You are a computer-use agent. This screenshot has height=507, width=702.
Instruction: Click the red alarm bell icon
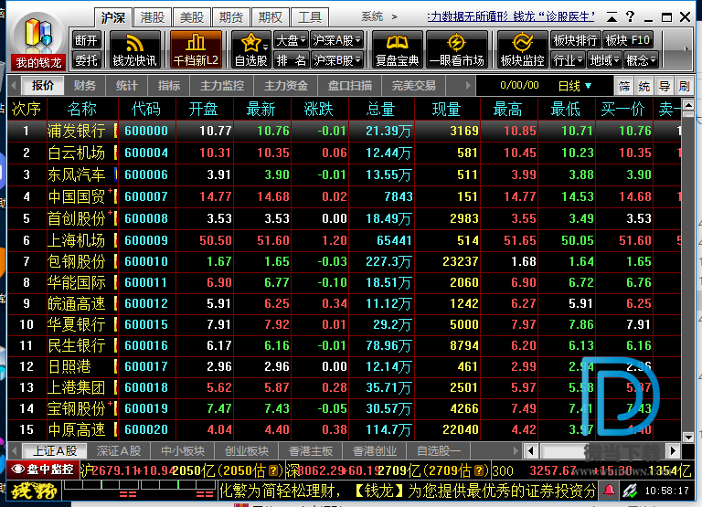[609, 491]
